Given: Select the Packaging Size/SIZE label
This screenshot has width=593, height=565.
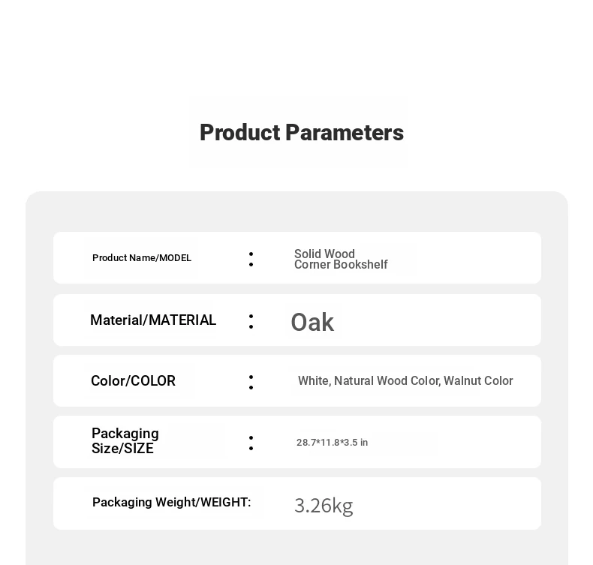Looking at the screenshot, I should (125, 440).
